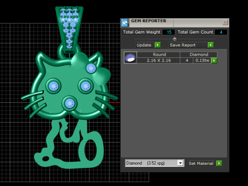Image resolution: width=248 pixels, height=186 pixels.
Task: Click the gem quantity cell '4'
Action: click(187, 60)
